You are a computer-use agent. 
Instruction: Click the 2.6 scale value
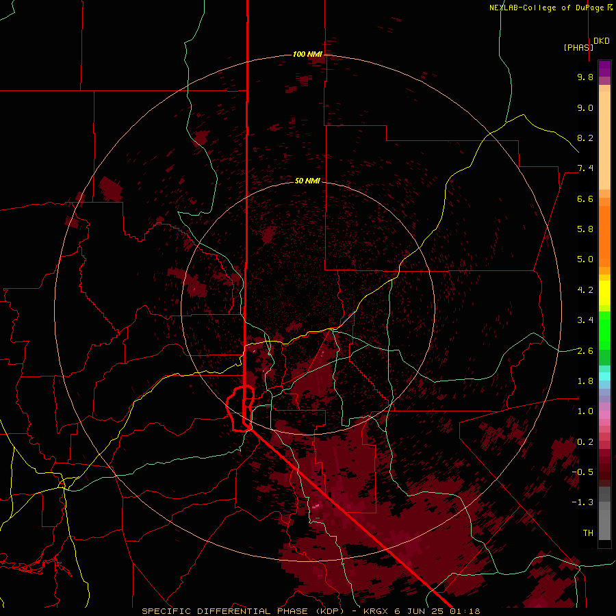click(585, 351)
